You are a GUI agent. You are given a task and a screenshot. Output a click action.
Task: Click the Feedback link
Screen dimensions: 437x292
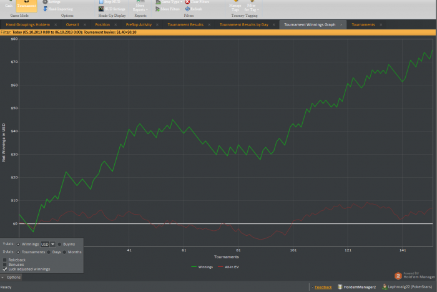click(x=323, y=287)
